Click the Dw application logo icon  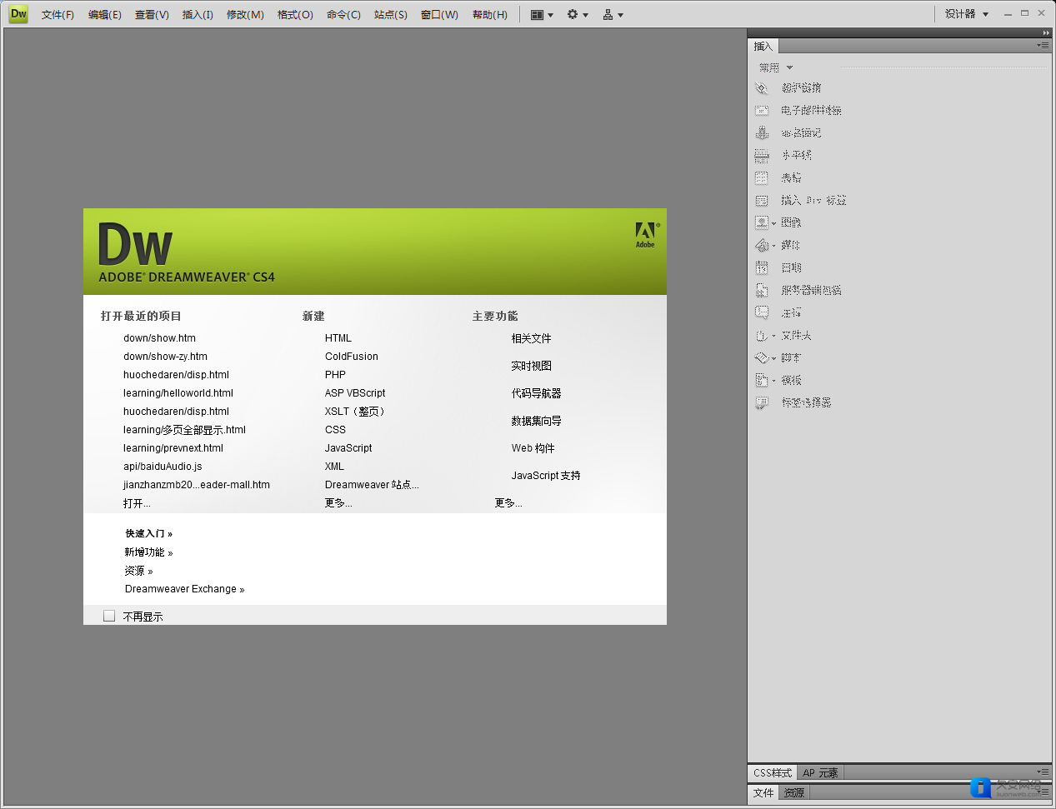pos(18,14)
